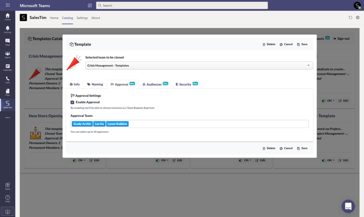
Task: Open the ON dropdown on New Store Opening card
Action: click(x=85, y=160)
